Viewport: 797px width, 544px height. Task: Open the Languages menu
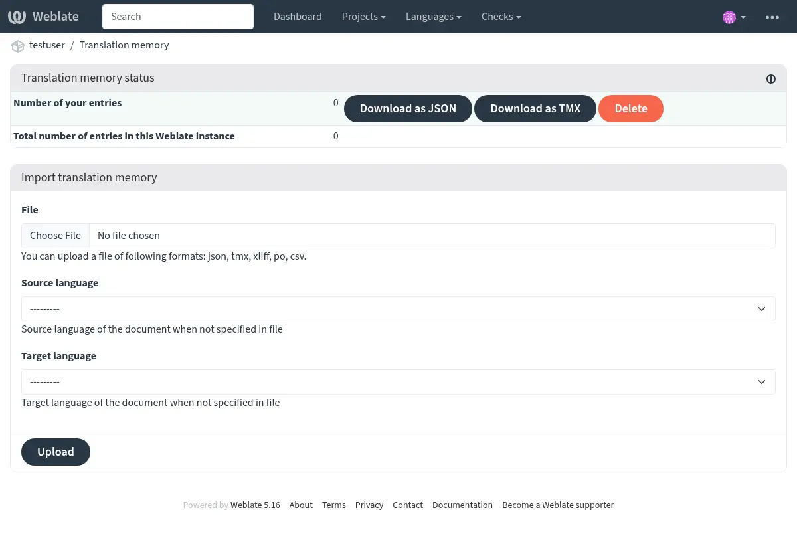point(433,17)
